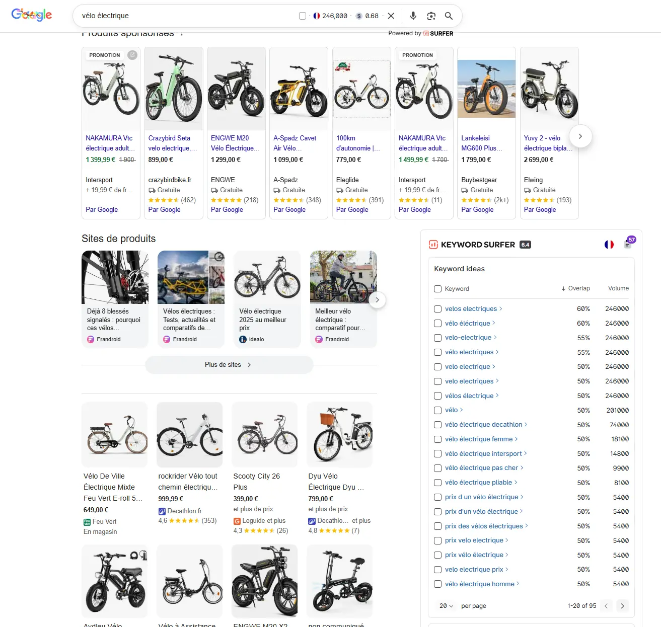Clear the search box text
Viewport: 661px width, 627px height.
pos(391,16)
